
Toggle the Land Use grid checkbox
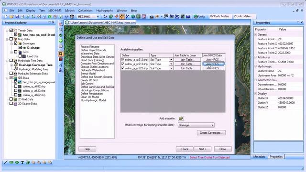[20, 56]
